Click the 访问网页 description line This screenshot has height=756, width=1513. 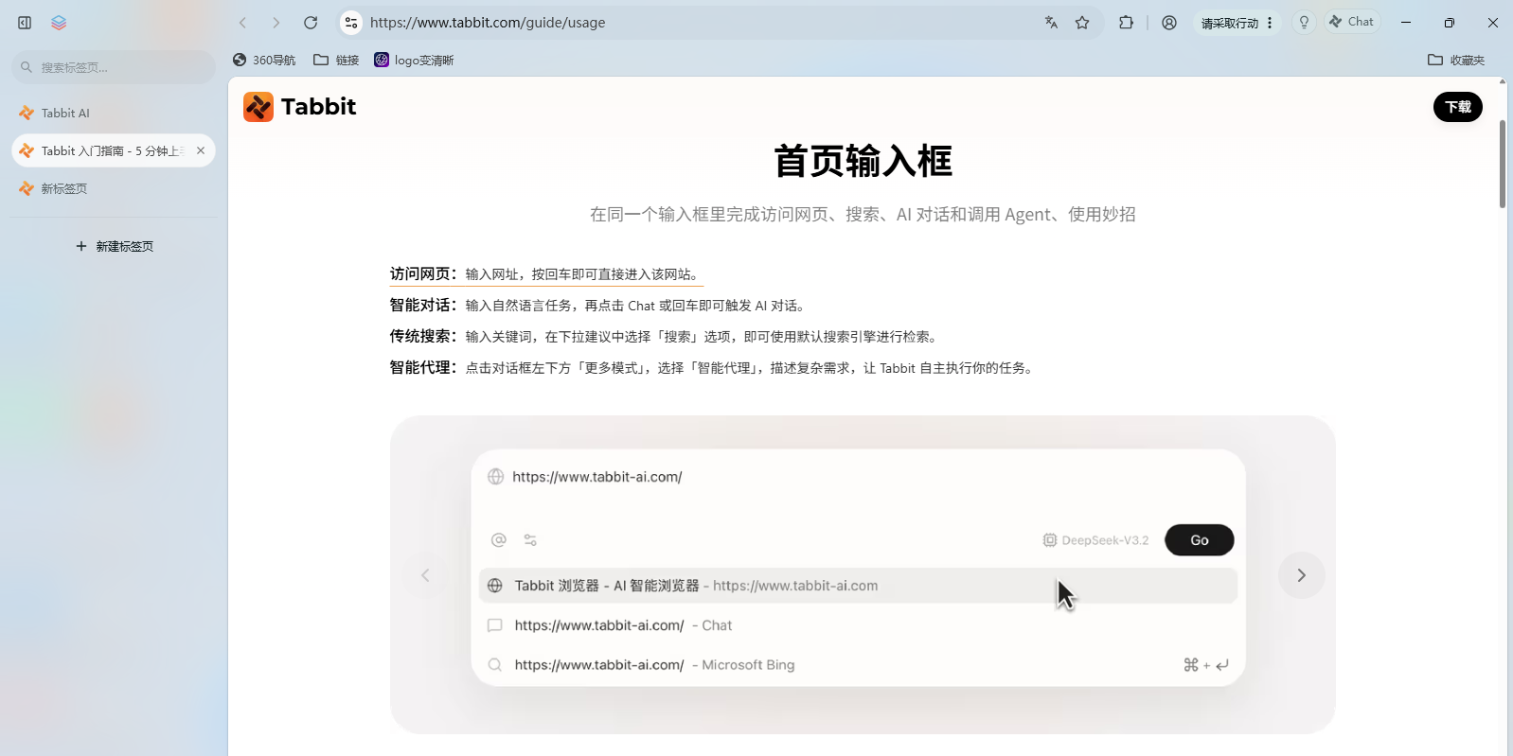(546, 274)
